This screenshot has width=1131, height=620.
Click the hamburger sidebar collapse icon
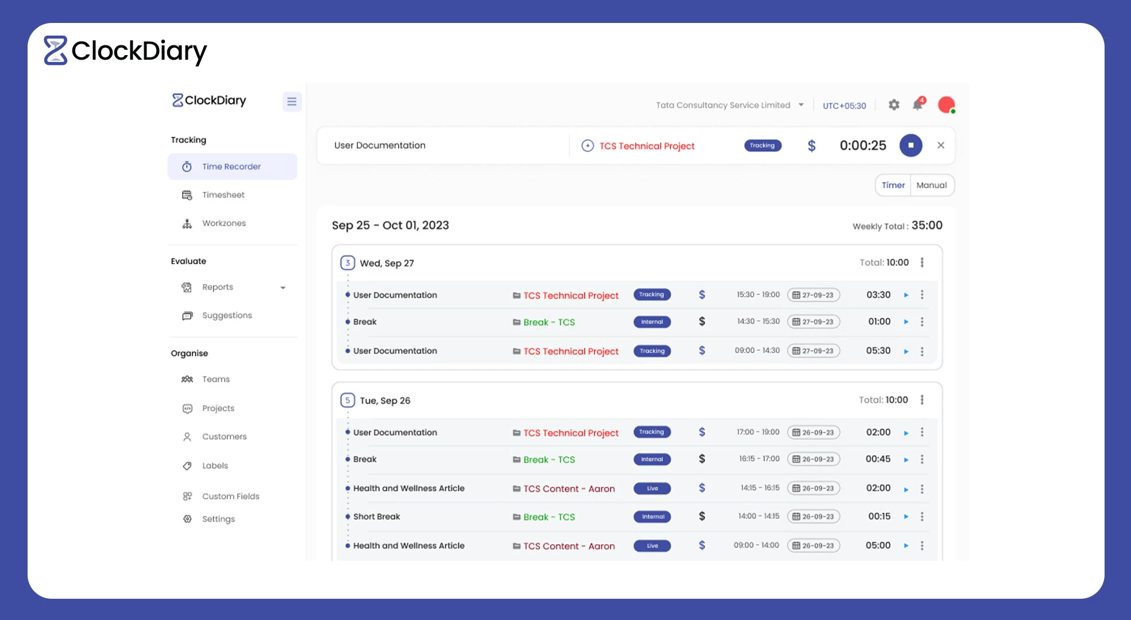point(292,102)
